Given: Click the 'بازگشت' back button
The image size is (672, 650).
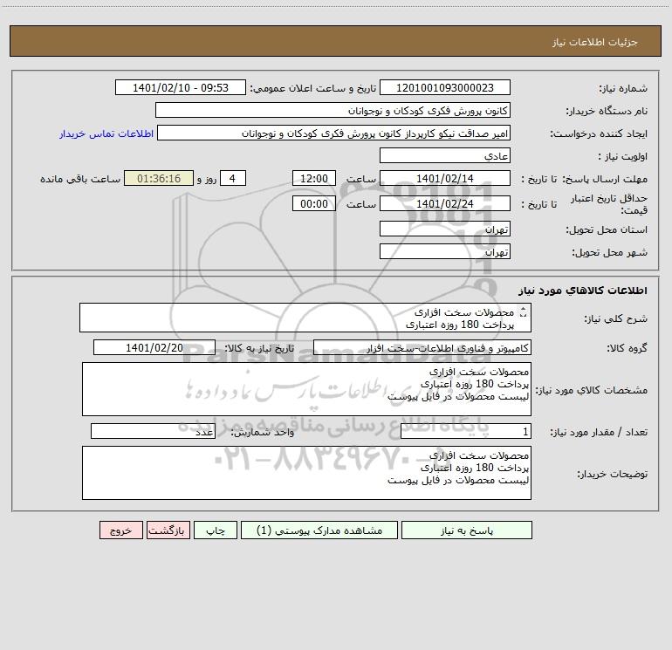Looking at the screenshot, I should (168, 530).
